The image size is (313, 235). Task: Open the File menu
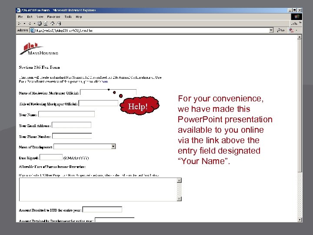click(20, 17)
